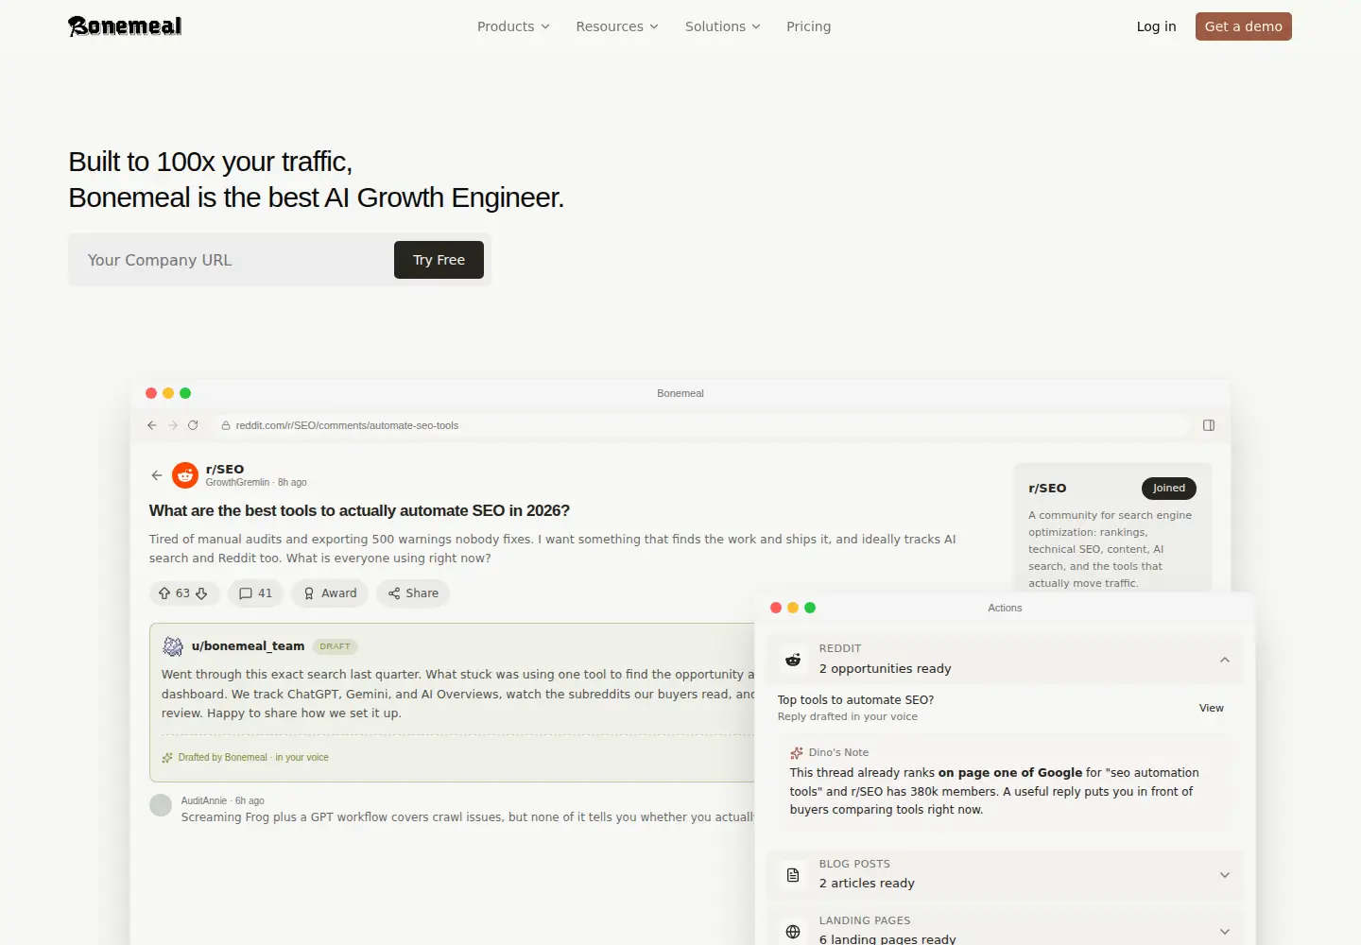The width and height of the screenshot is (1361, 945).
Task: Expand the Blog Posts section
Action: coord(1224,875)
